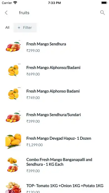Open Fresh Mango Sendhura product image

(13, 47)
